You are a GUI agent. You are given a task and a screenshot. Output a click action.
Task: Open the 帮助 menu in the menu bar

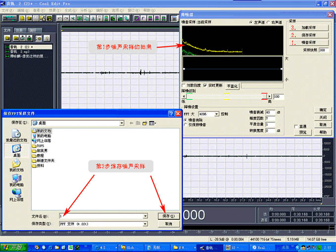(149, 10)
